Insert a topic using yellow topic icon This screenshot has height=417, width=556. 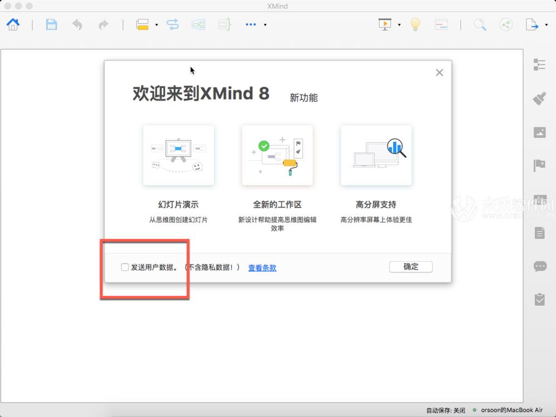tap(142, 24)
